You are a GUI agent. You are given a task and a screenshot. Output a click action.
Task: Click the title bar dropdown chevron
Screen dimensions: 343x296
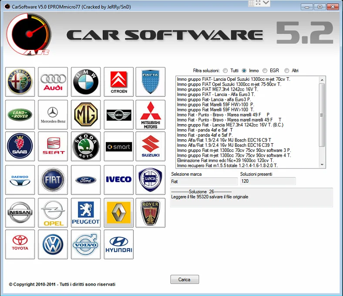tap(266, 3)
